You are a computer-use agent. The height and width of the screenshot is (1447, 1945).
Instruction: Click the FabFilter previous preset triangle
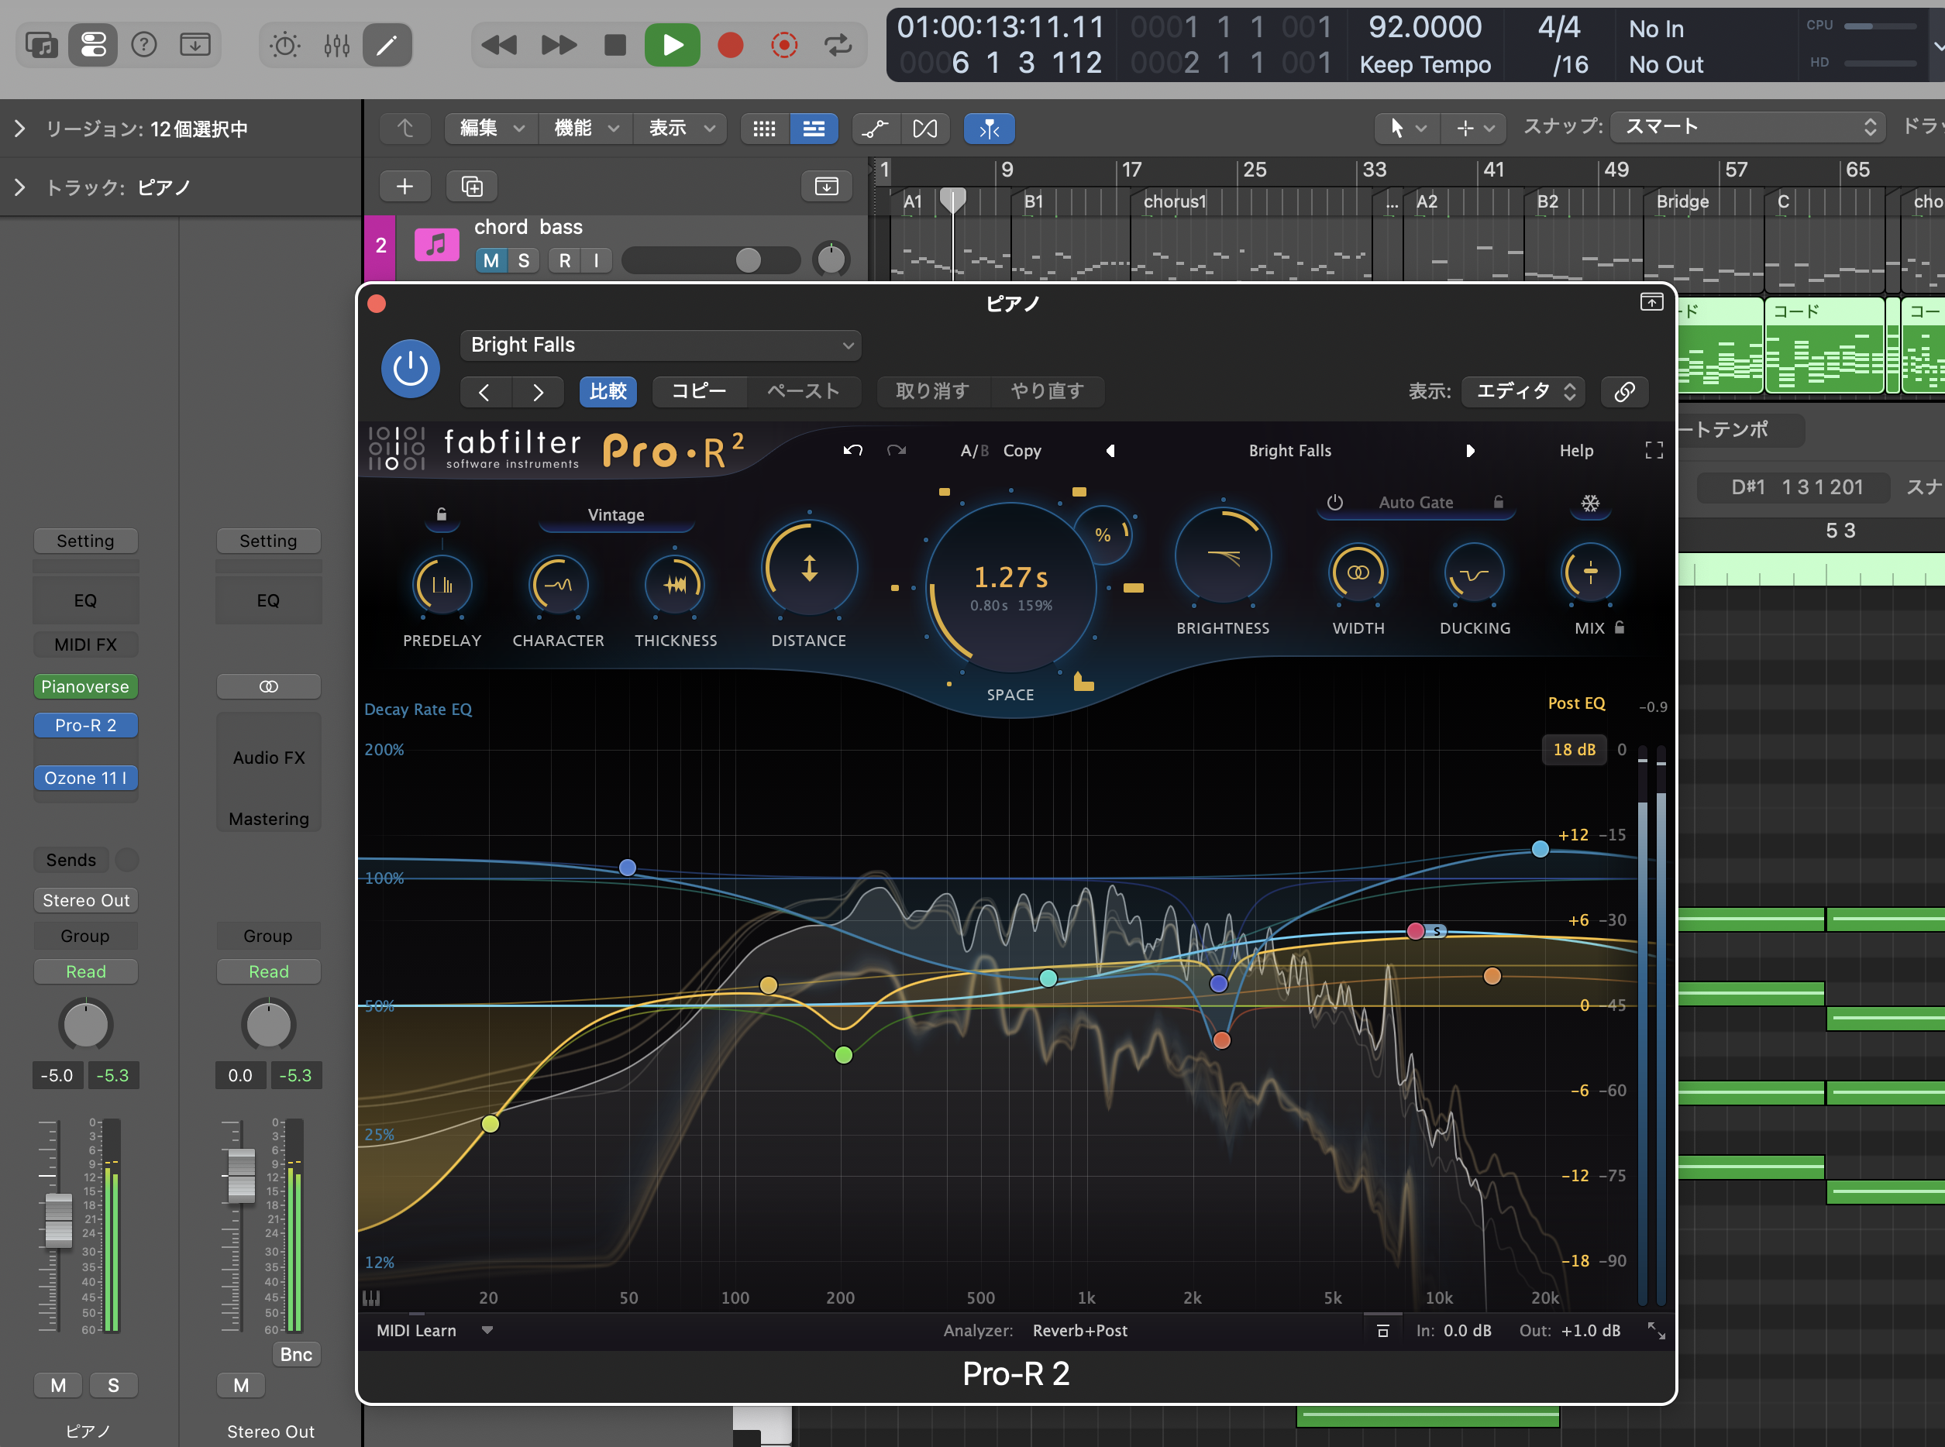1111,450
